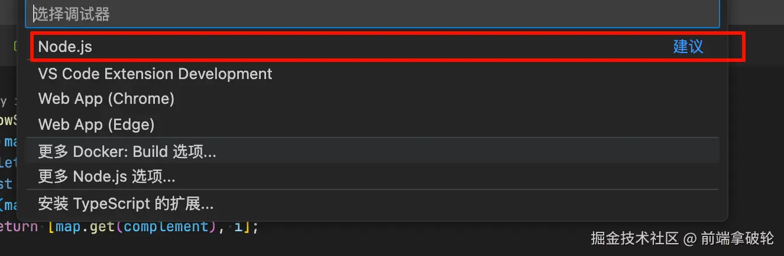784x256 pixels.
Task: Click the partially hidden let keyword
Action: point(8,163)
